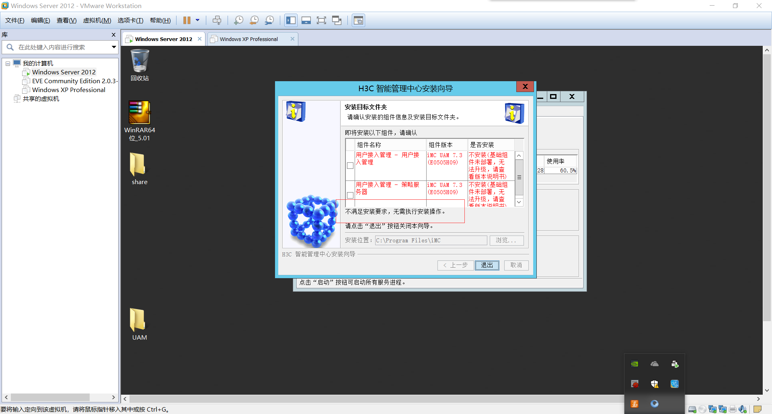Select the UAM folder on the desktop

click(140, 324)
